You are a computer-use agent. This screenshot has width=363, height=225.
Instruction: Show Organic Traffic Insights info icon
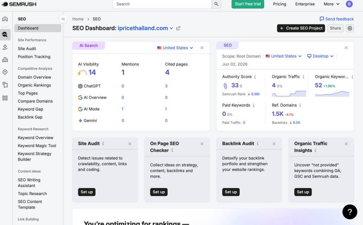coord(315,151)
